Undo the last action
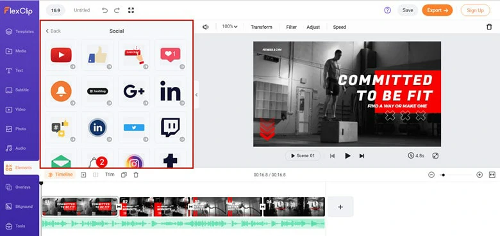500x236 pixels. (104, 10)
